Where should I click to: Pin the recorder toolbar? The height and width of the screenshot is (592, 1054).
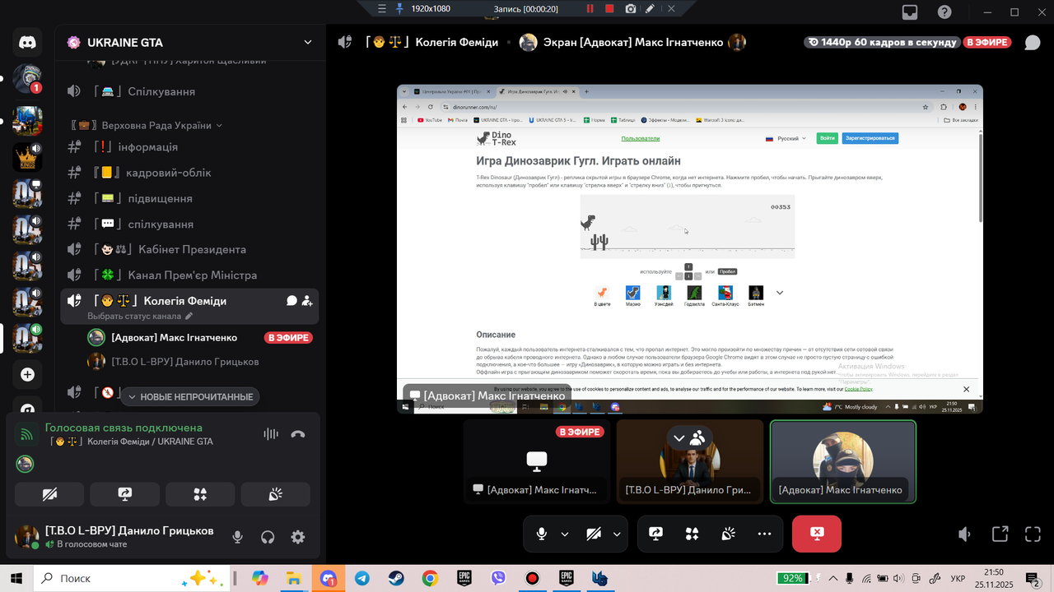400,8
